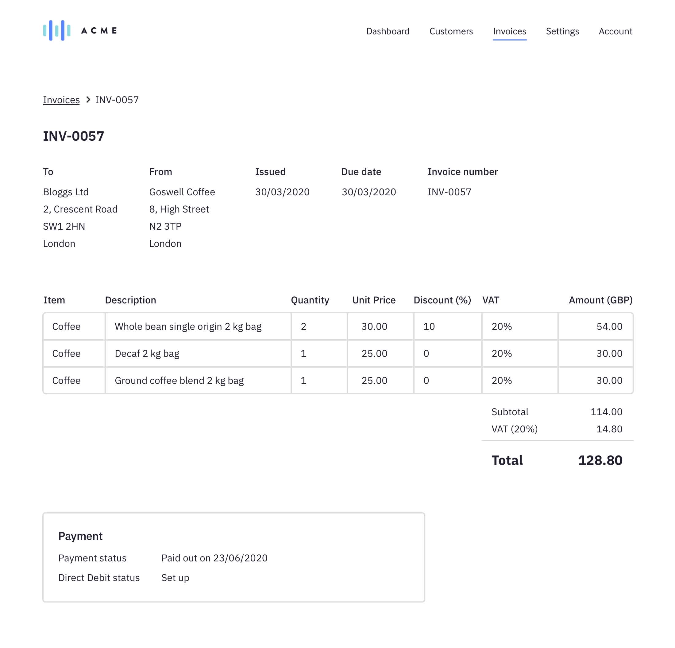This screenshot has width=675, height=648.
Task: Click the Decaf 2 kg bag row
Action: pyautogui.click(x=147, y=353)
